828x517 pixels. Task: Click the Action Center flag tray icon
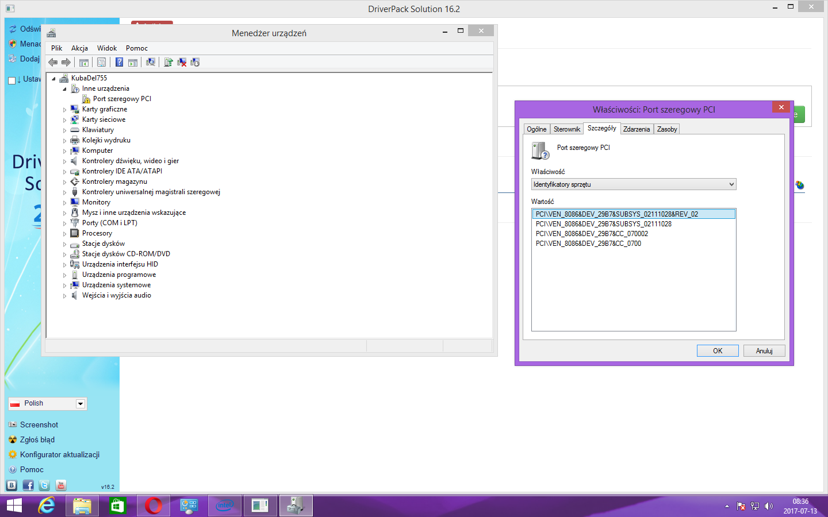(741, 506)
